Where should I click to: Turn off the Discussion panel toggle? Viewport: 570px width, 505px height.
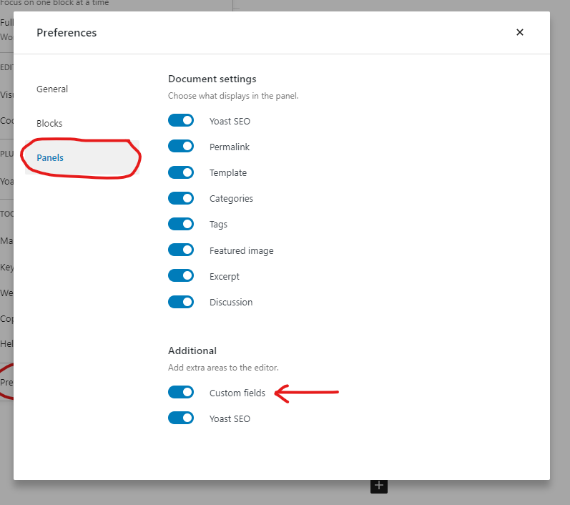(x=181, y=302)
